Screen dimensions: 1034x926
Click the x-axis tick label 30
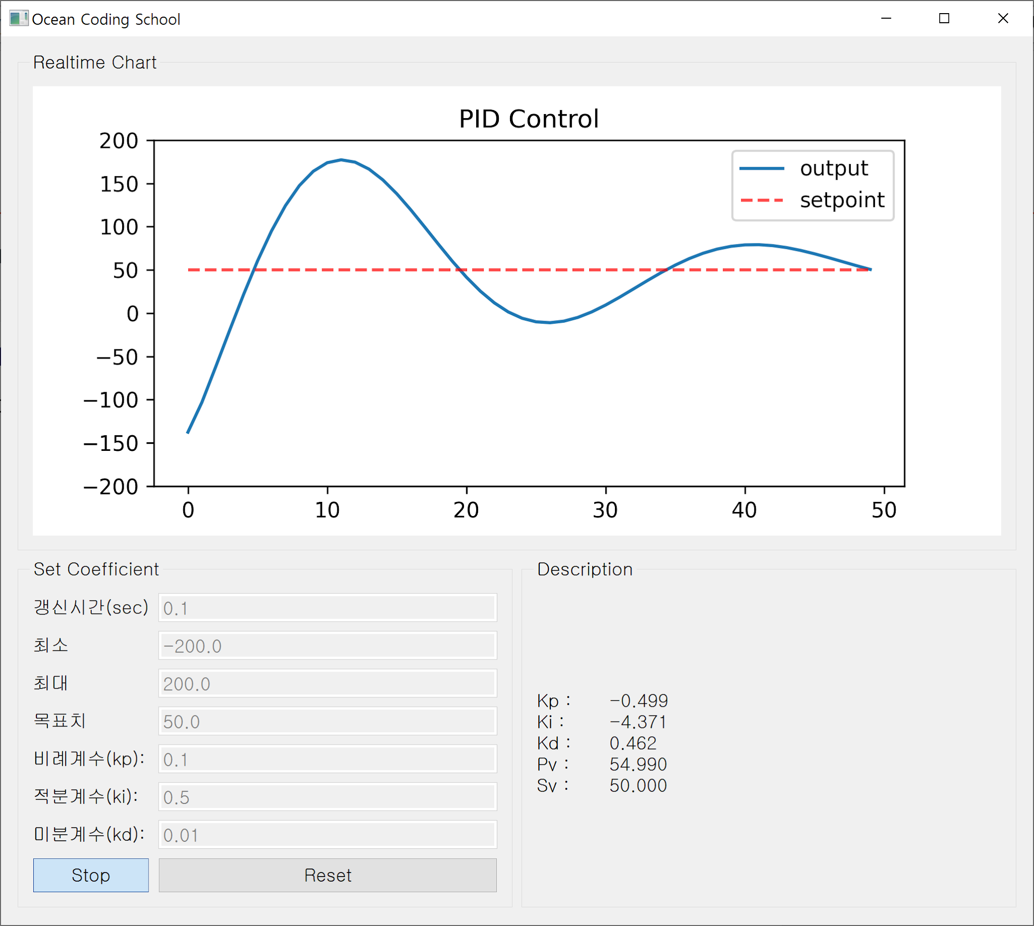coord(605,510)
